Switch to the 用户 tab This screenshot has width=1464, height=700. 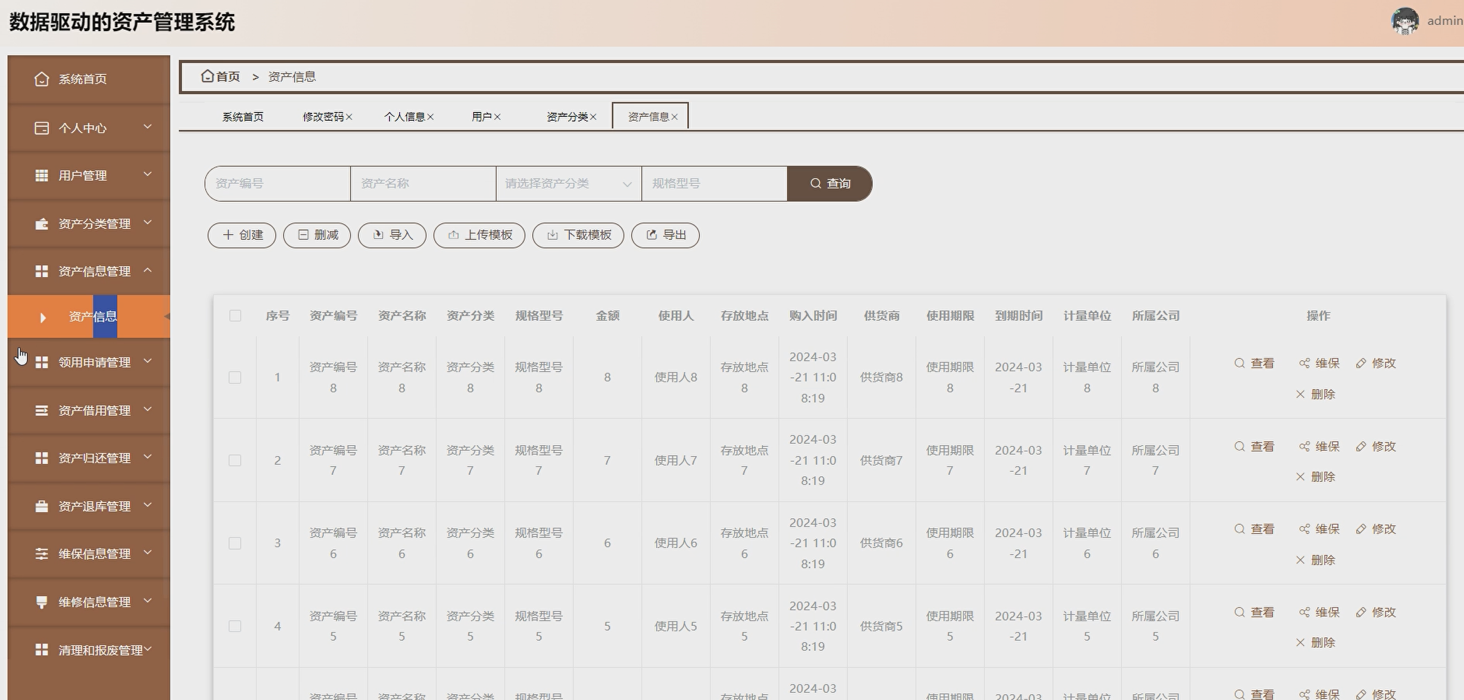pyautogui.click(x=481, y=117)
